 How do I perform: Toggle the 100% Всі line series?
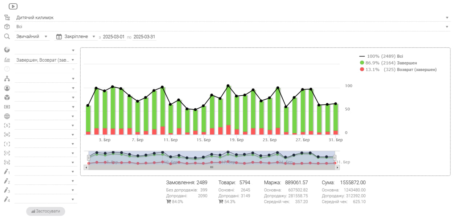tap(381, 56)
